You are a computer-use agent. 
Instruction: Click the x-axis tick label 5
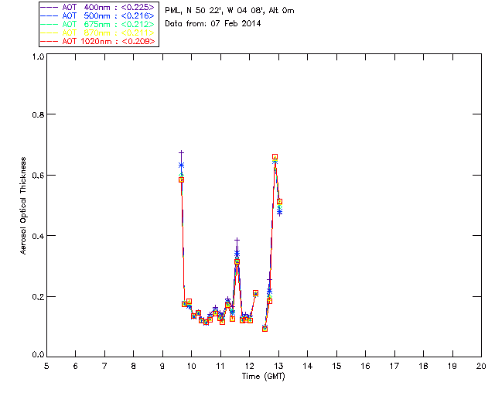(x=46, y=366)
